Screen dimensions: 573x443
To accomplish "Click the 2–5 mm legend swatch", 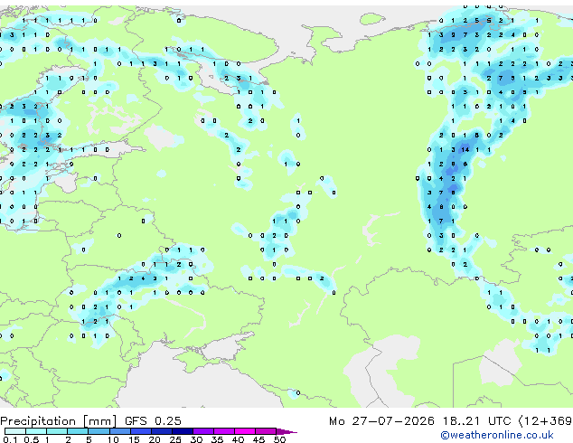I will tap(78, 431).
